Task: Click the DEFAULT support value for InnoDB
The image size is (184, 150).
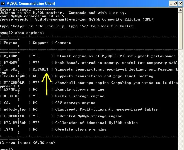Action: [41, 69]
